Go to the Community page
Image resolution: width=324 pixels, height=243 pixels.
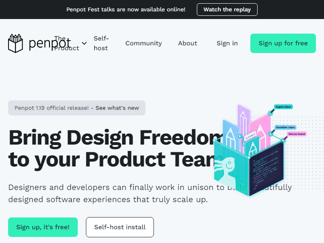pyautogui.click(x=144, y=43)
